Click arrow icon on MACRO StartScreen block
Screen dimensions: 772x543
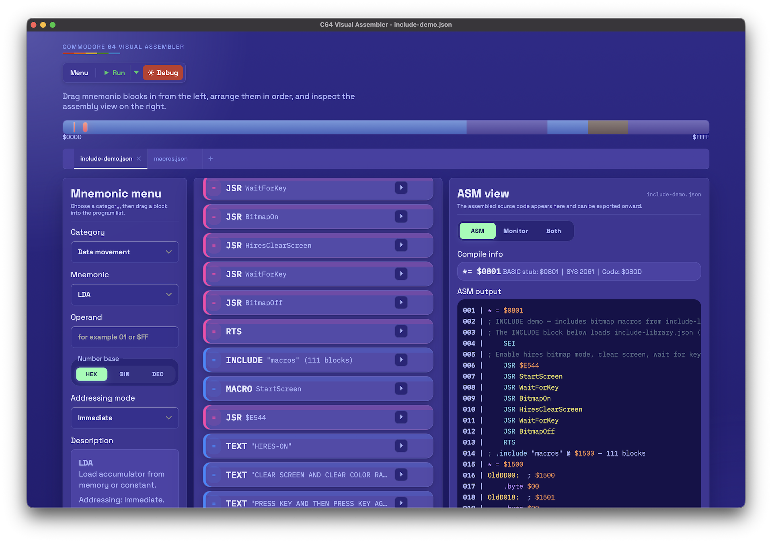tap(401, 389)
